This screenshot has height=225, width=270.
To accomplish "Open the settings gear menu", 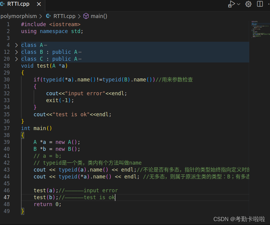I will (248, 4).
